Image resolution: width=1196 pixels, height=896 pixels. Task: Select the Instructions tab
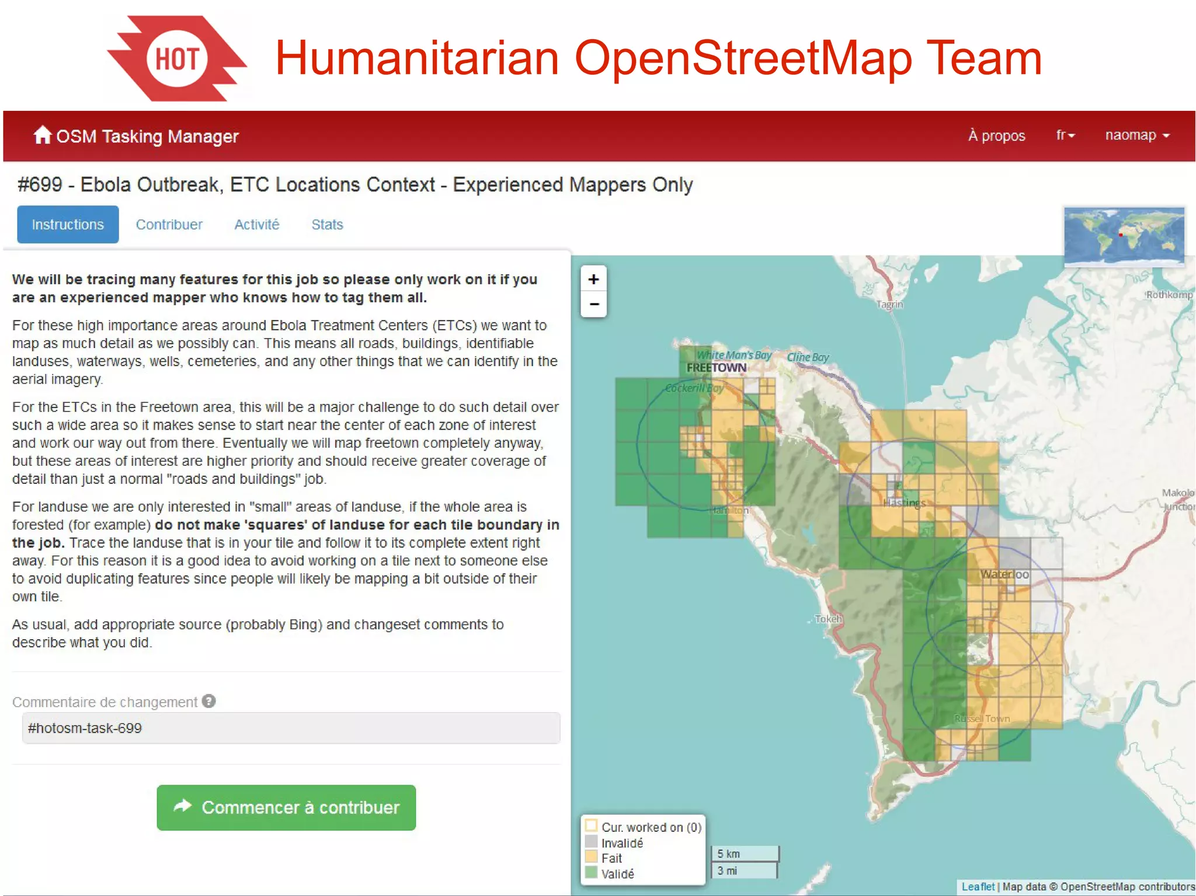coord(68,224)
